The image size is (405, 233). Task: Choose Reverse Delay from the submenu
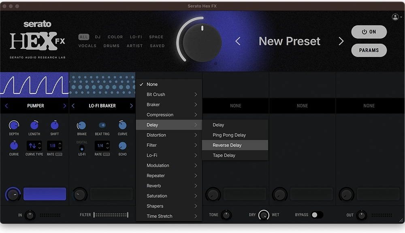tap(235, 145)
